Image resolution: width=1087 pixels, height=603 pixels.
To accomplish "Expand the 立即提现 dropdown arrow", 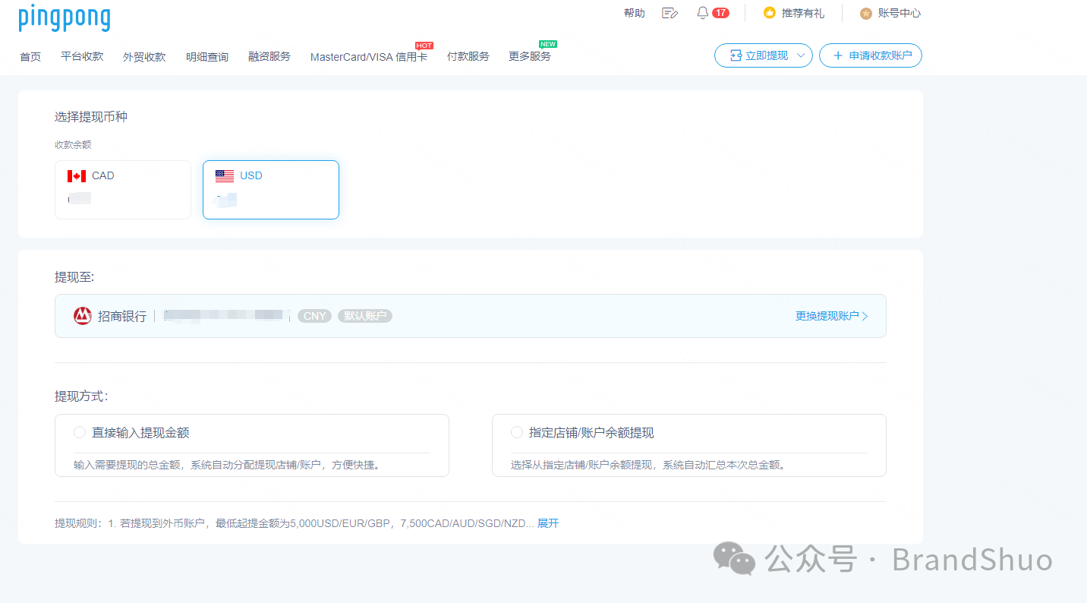I will (x=802, y=55).
